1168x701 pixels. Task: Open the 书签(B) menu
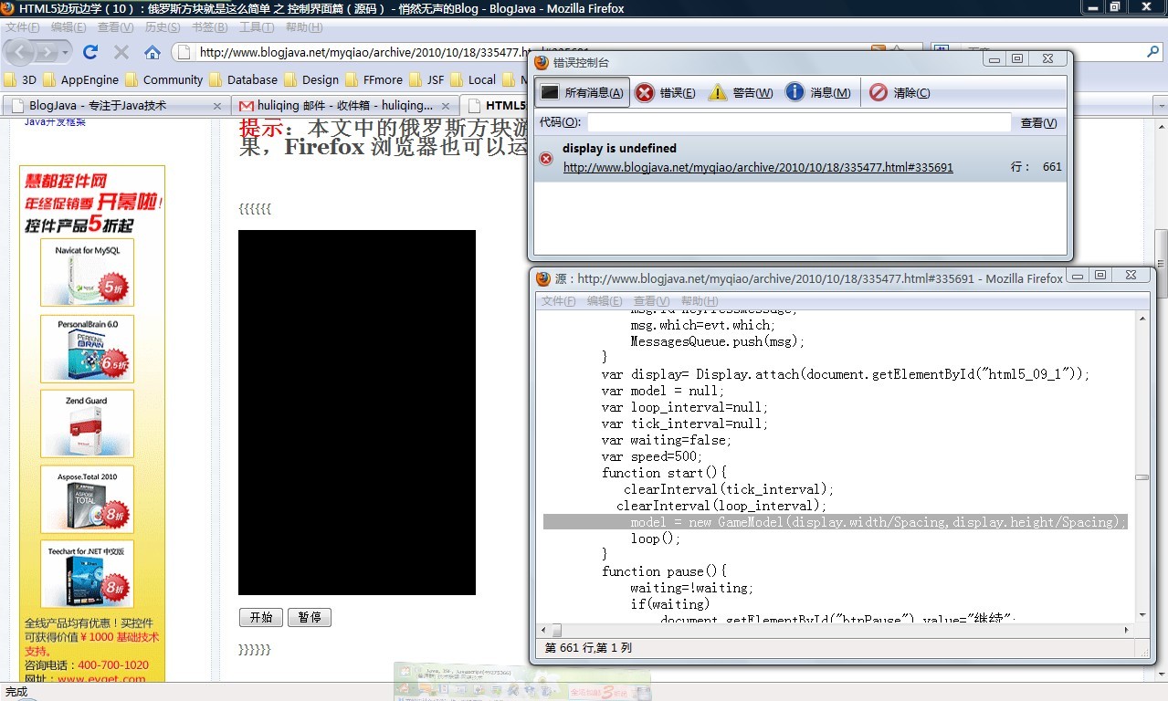[210, 27]
